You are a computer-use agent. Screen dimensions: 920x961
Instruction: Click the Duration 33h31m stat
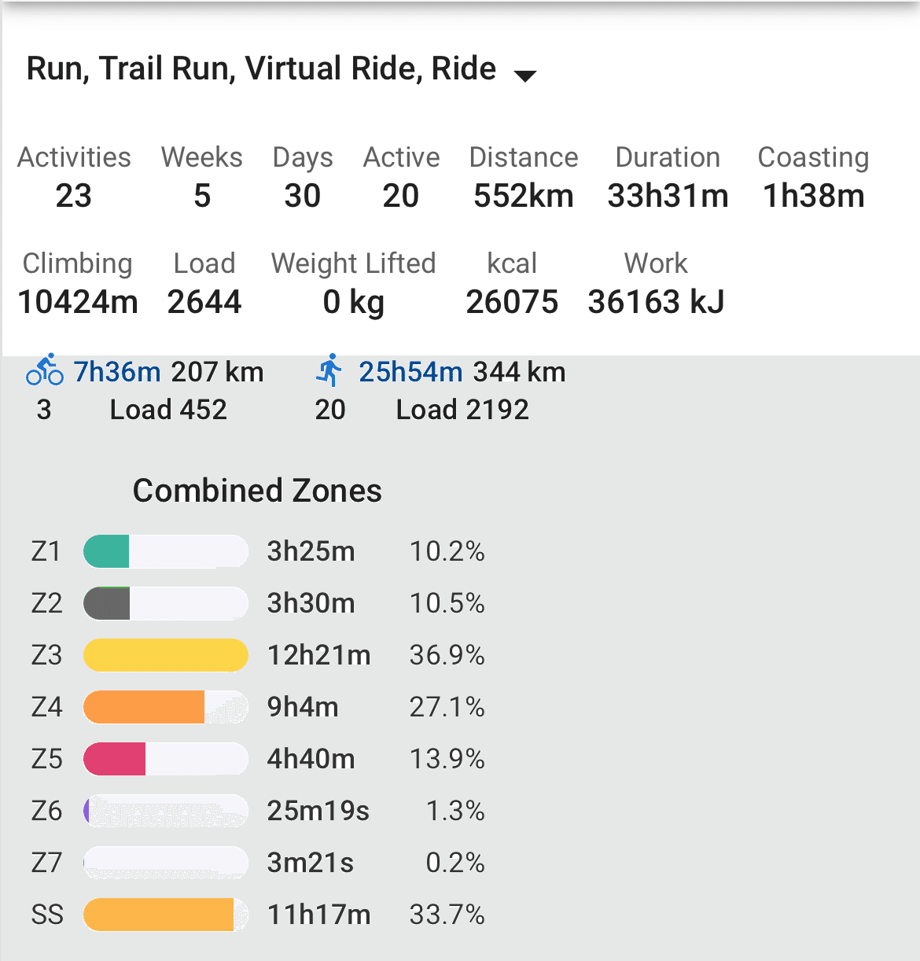coord(668,178)
